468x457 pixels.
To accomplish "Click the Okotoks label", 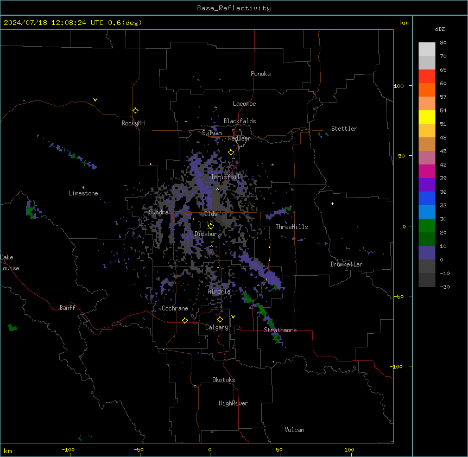I will [x=224, y=380].
